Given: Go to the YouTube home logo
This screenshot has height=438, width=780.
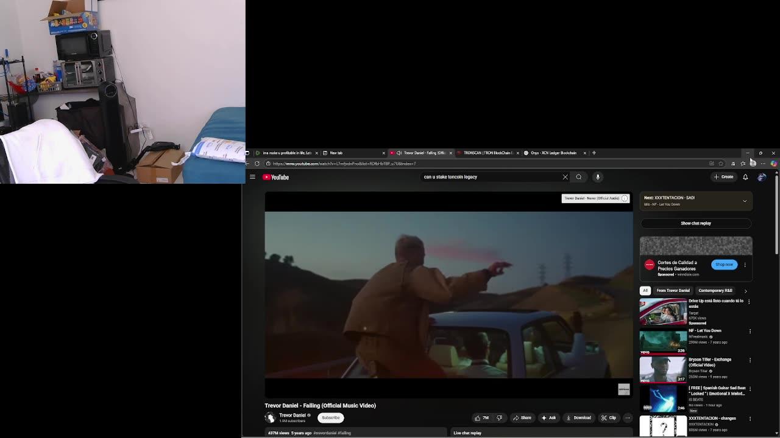Looking at the screenshot, I should [x=276, y=177].
